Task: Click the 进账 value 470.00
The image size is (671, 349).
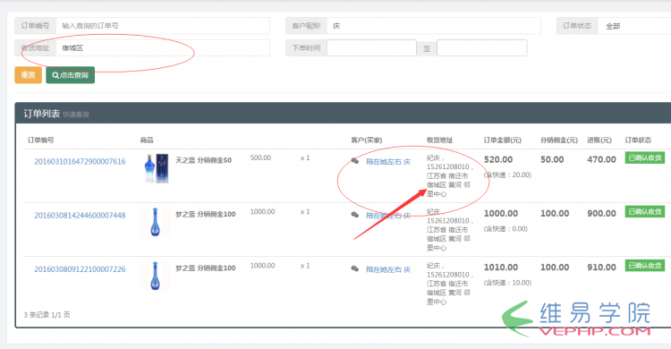Action: tap(601, 159)
